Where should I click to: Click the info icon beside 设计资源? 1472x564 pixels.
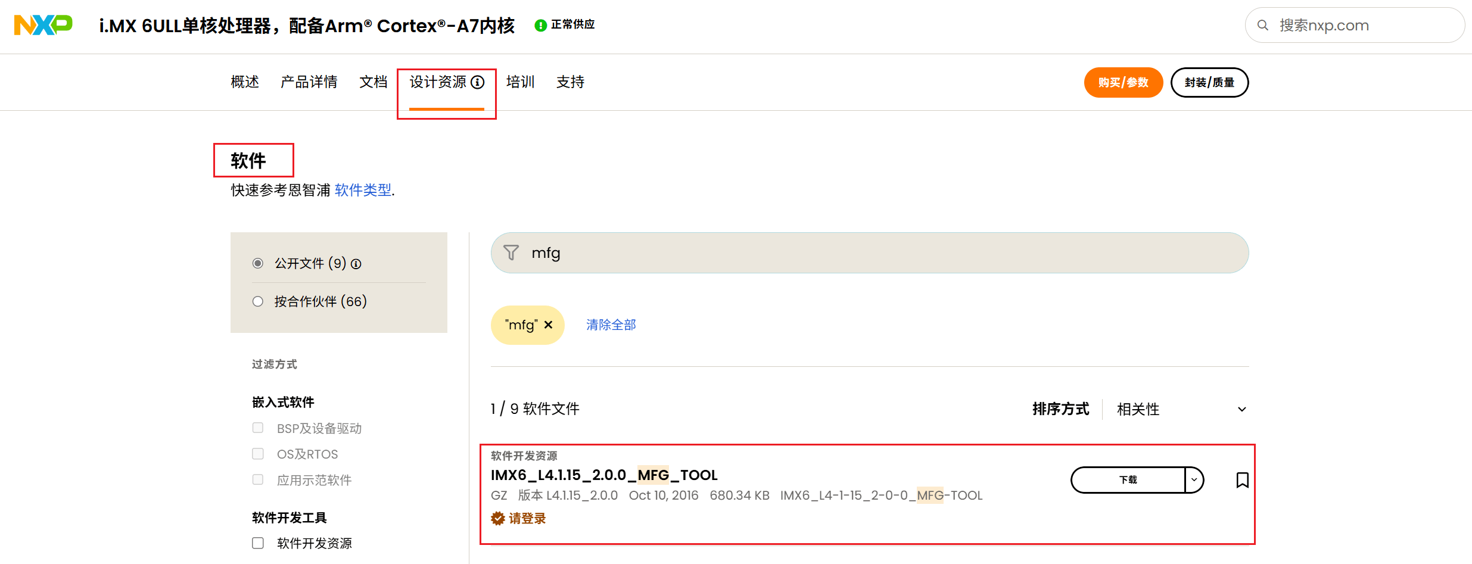pyautogui.click(x=478, y=82)
